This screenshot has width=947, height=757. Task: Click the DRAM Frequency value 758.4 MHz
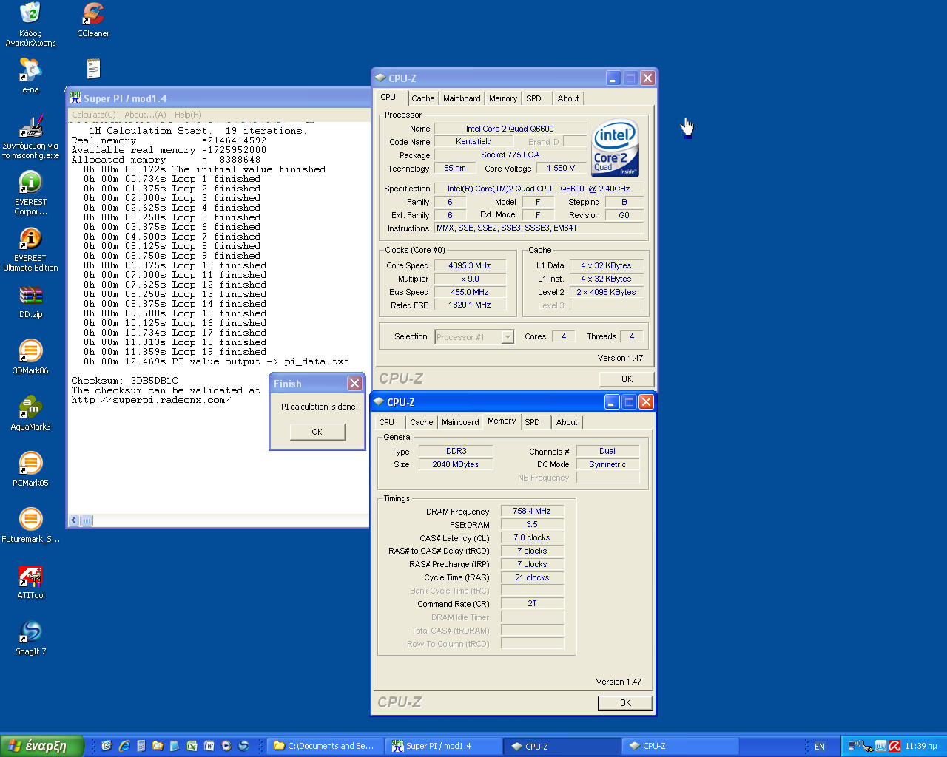point(532,511)
